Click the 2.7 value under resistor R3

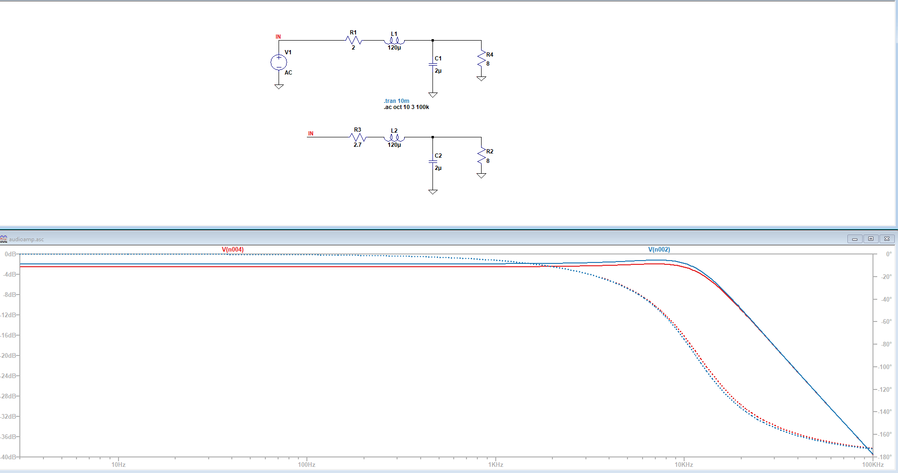click(357, 145)
